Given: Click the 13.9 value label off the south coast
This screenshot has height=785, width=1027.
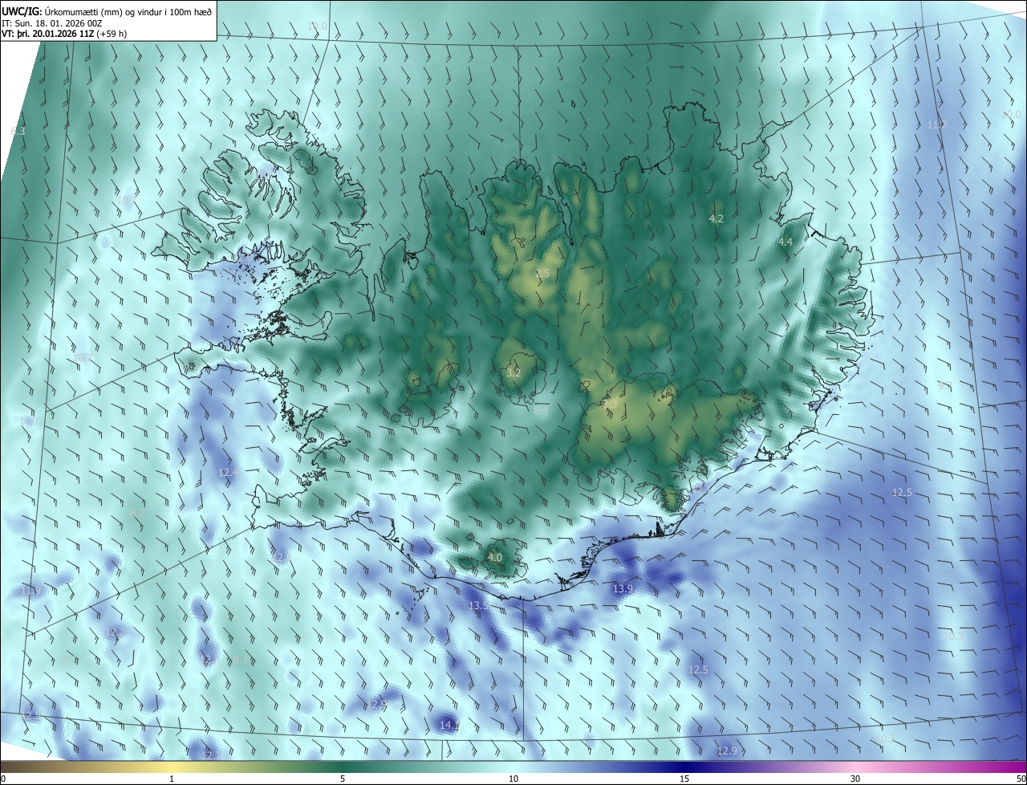Looking at the screenshot, I should pyautogui.click(x=623, y=589).
